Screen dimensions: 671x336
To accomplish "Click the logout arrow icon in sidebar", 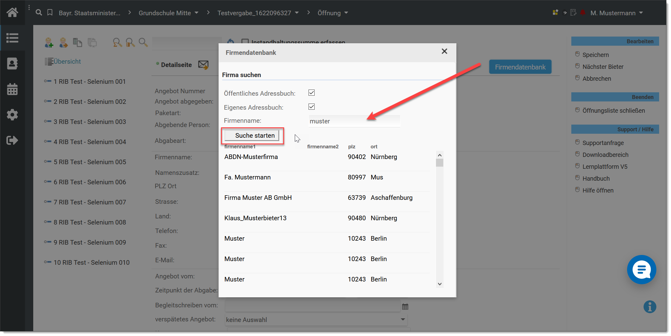I will [x=12, y=140].
